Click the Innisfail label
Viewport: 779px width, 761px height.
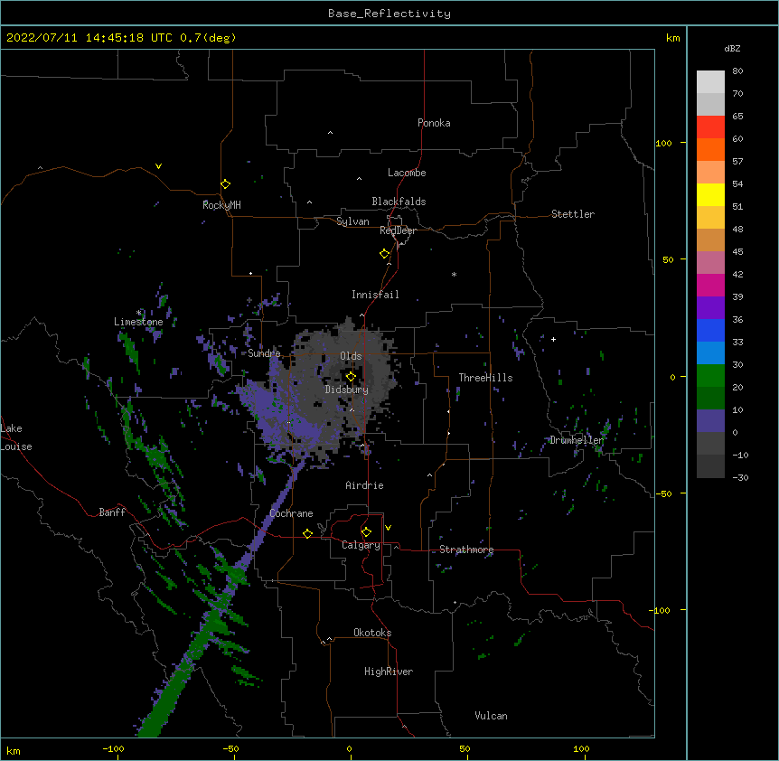(375, 295)
